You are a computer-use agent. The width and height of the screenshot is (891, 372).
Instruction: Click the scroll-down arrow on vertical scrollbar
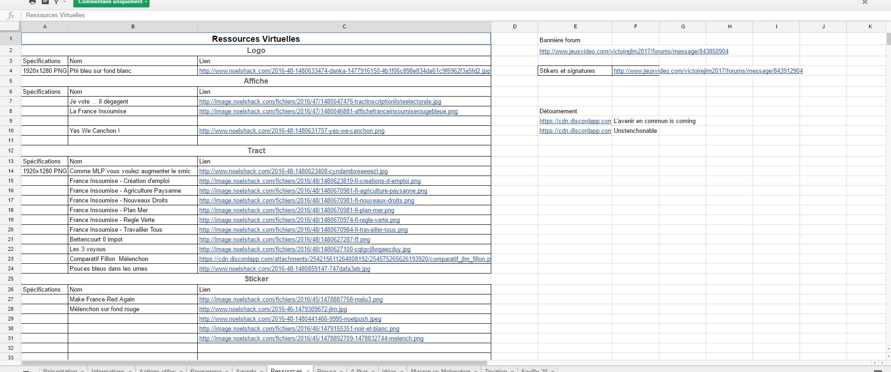[889, 356]
